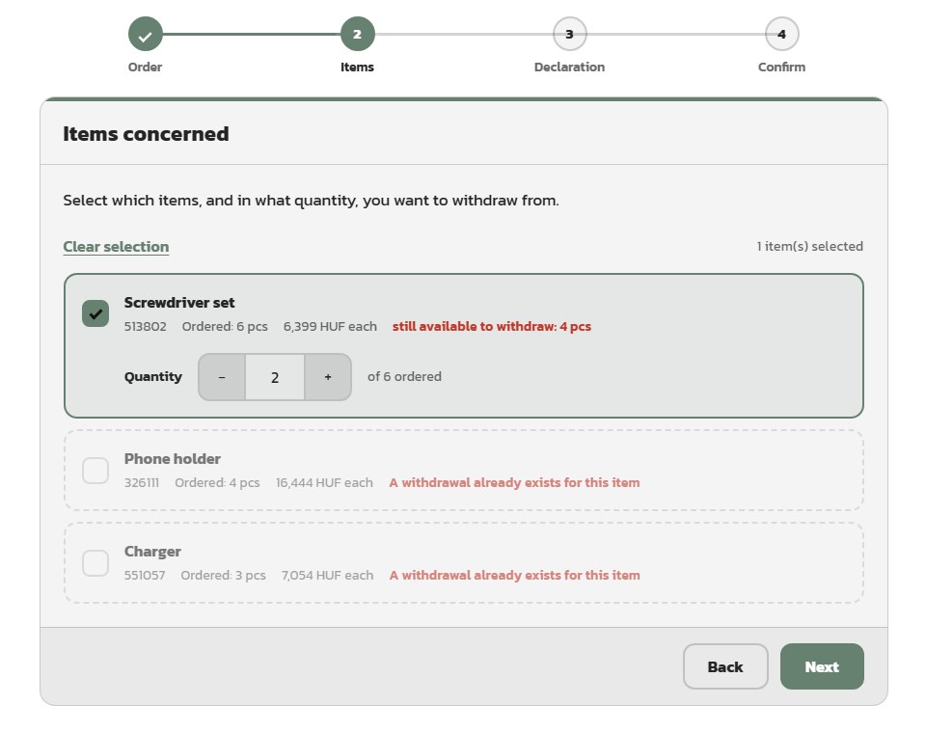926x732 pixels.
Task: Jump to step 3 Declaration circle
Action: [569, 35]
